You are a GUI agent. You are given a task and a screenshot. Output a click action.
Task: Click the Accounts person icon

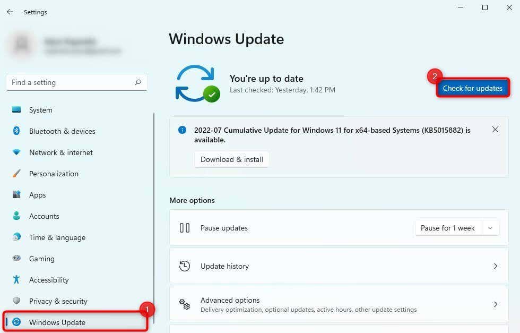(x=16, y=216)
